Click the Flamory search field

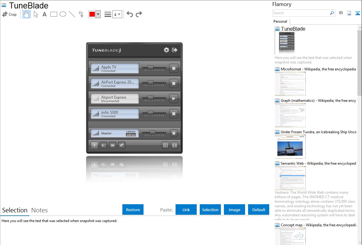coord(301,13)
